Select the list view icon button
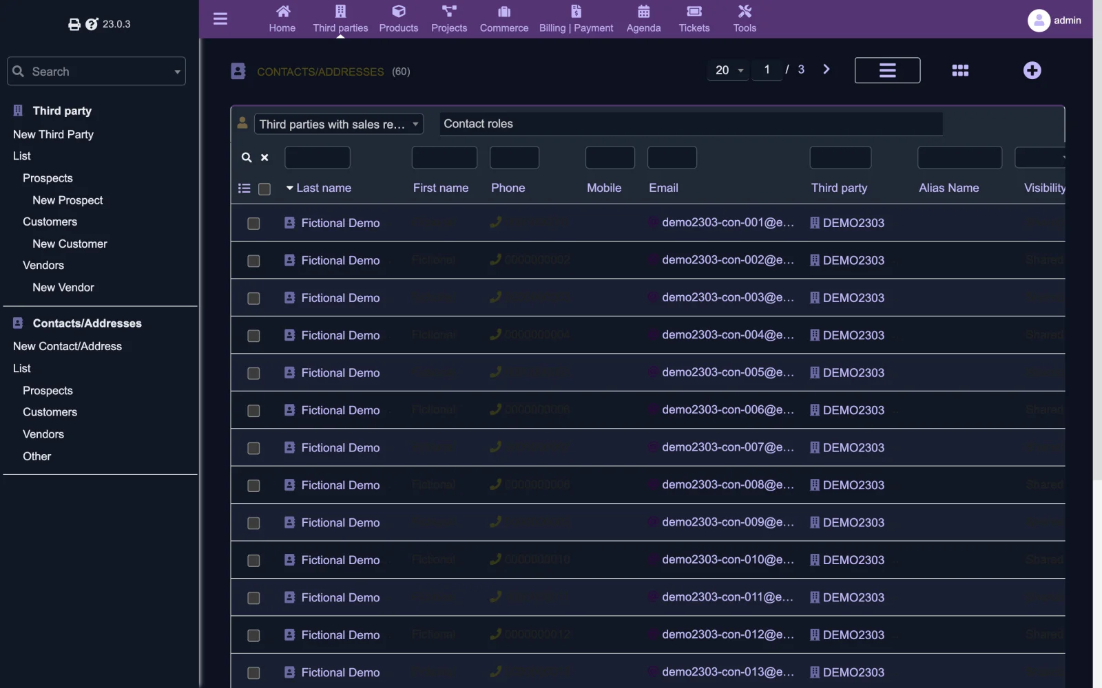Screen dimensions: 1102x688 [x=887, y=70]
